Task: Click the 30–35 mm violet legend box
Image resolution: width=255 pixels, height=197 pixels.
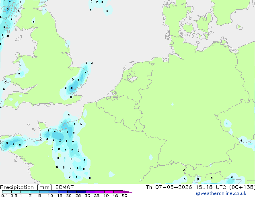Action: point(90,192)
